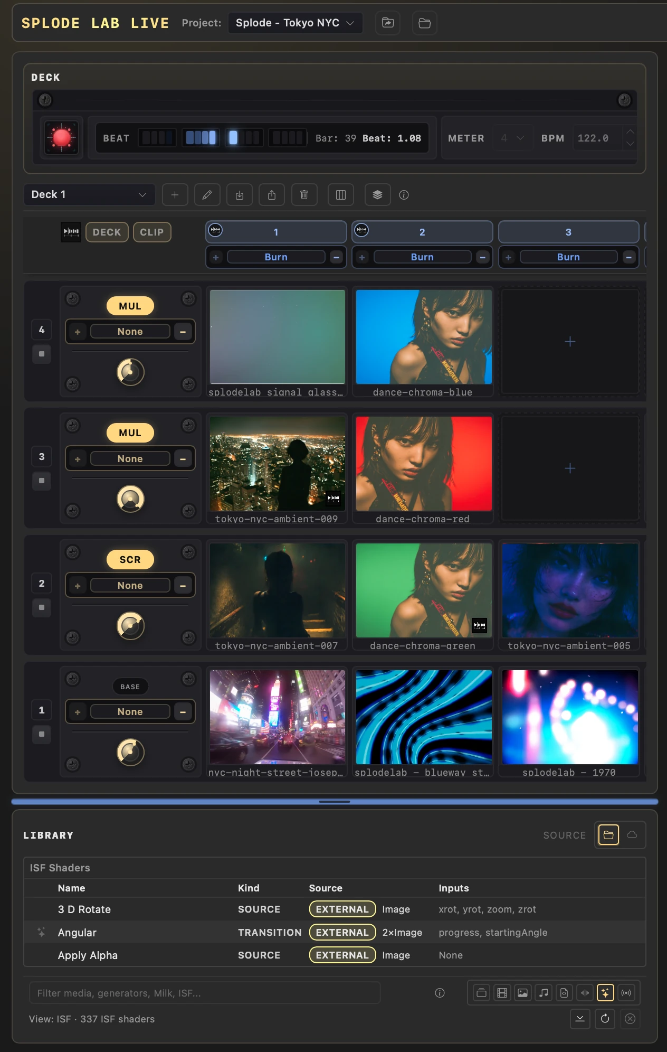
Task: Refresh the library with the reload icon
Action: (605, 1019)
